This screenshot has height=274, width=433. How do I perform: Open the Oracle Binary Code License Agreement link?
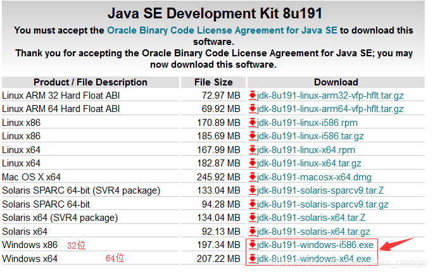(x=222, y=30)
